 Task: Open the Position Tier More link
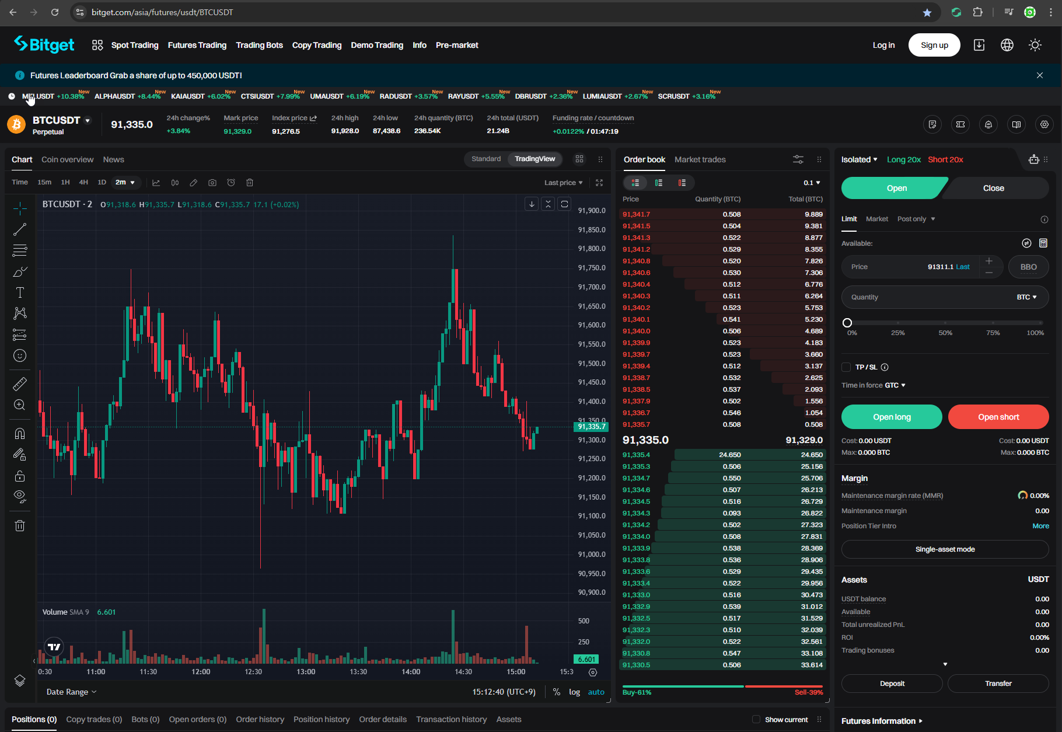1040,526
